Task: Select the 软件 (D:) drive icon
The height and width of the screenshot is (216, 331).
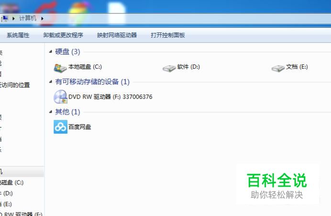Action: [169, 68]
